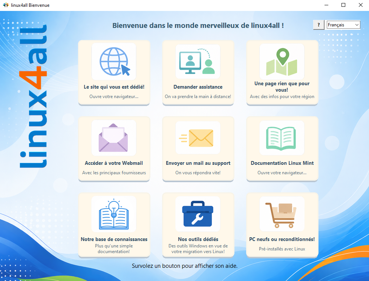The width and height of the screenshot is (369, 281).
Task: Minimize the linux4all Bienvenue window
Action: coord(326,5)
